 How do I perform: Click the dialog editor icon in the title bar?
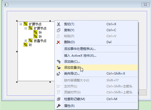[6, 4]
